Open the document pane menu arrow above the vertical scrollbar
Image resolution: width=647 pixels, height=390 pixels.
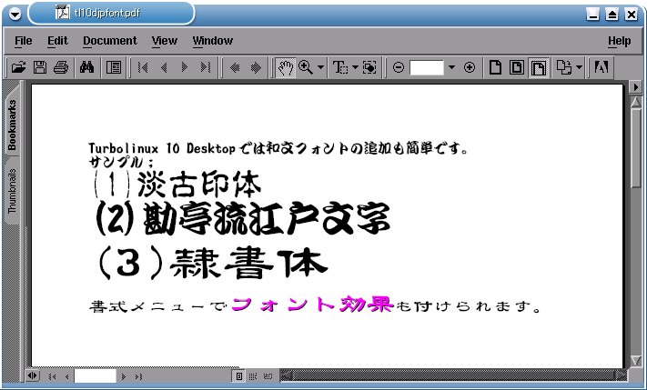pos(635,87)
